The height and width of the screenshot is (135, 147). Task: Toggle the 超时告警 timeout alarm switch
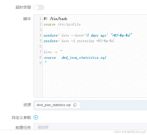coord(39,7)
